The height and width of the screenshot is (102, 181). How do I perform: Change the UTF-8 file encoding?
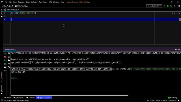[158, 100]
